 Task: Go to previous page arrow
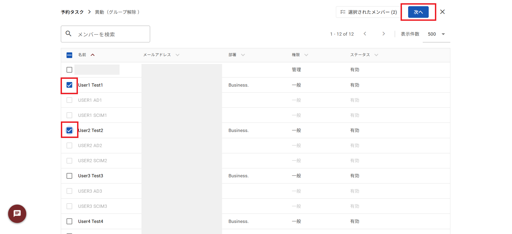[x=365, y=34]
